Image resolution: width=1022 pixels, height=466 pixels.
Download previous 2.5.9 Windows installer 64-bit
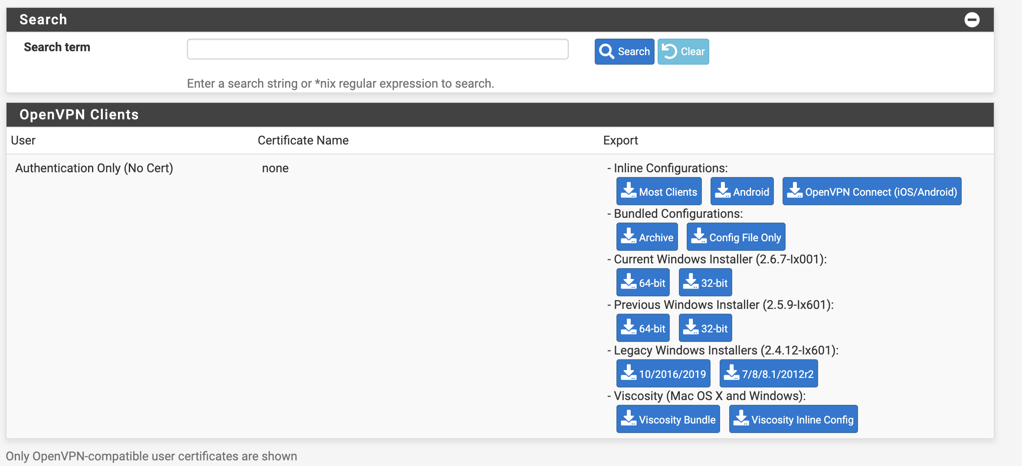click(643, 328)
